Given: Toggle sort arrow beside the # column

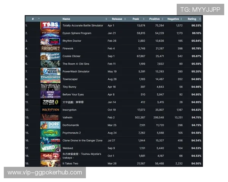Looking at the screenshot, I should [39, 19].
